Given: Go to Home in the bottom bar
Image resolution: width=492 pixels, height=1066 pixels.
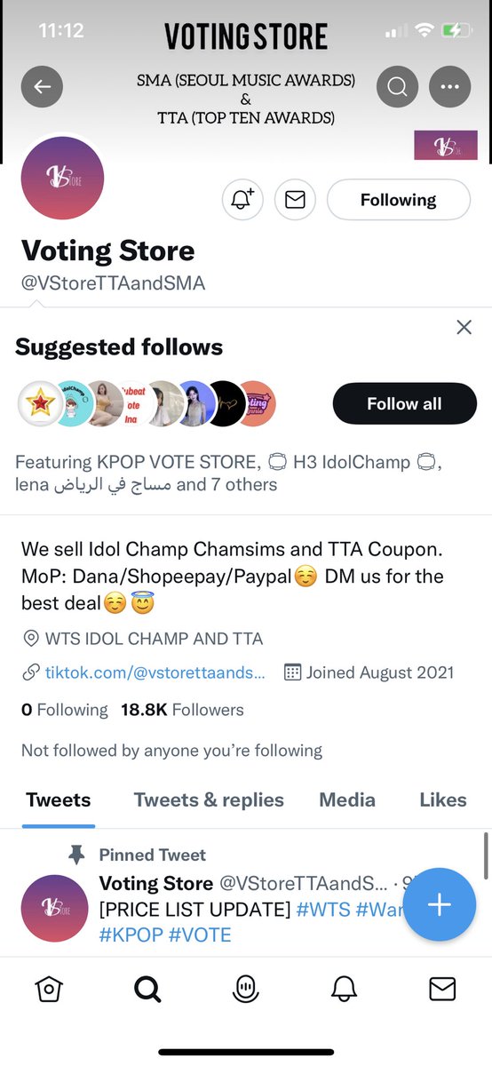Looking at the screenshot, I should tap(48, 989).
